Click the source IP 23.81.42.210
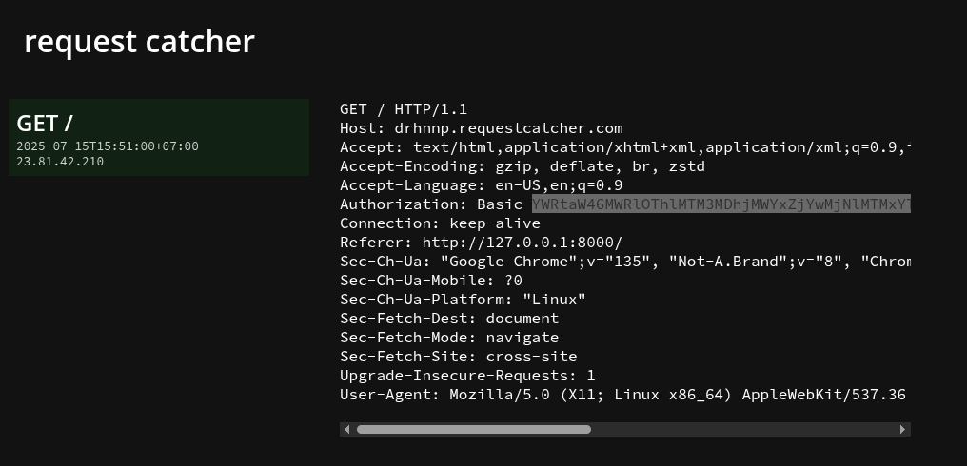Viewport: 967px width, 466px height. (60, 162)
